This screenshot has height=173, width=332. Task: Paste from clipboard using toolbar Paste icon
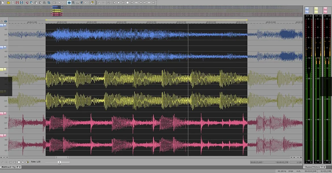pyautogui.click(x=36, y=3)
